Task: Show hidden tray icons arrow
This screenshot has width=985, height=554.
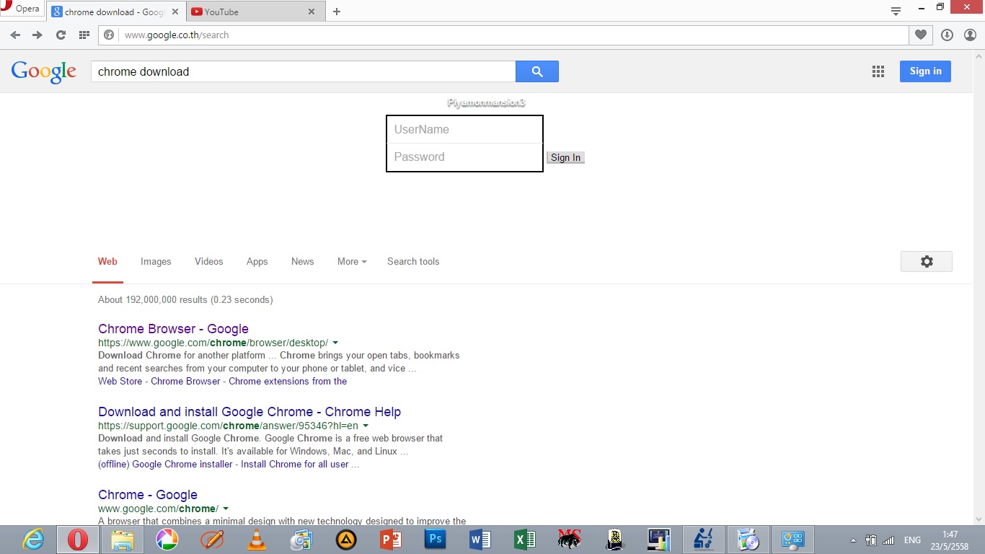Action: click(x=853, y=540)
